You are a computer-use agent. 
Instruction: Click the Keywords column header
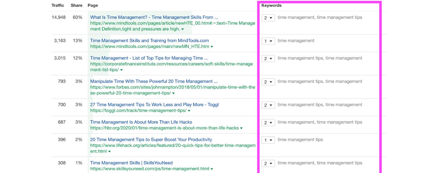tap(272, 5)
